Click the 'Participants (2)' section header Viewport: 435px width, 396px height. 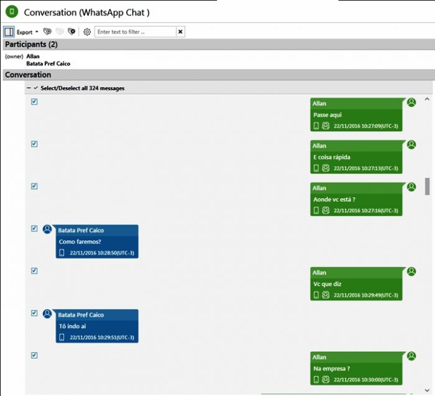(x=219, y=44)
